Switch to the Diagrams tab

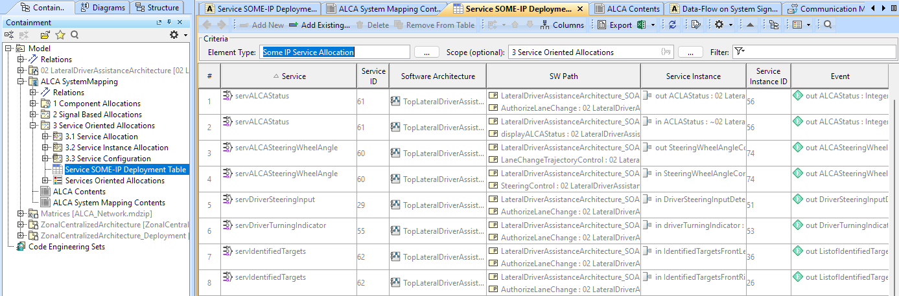(x=103, y=8)
